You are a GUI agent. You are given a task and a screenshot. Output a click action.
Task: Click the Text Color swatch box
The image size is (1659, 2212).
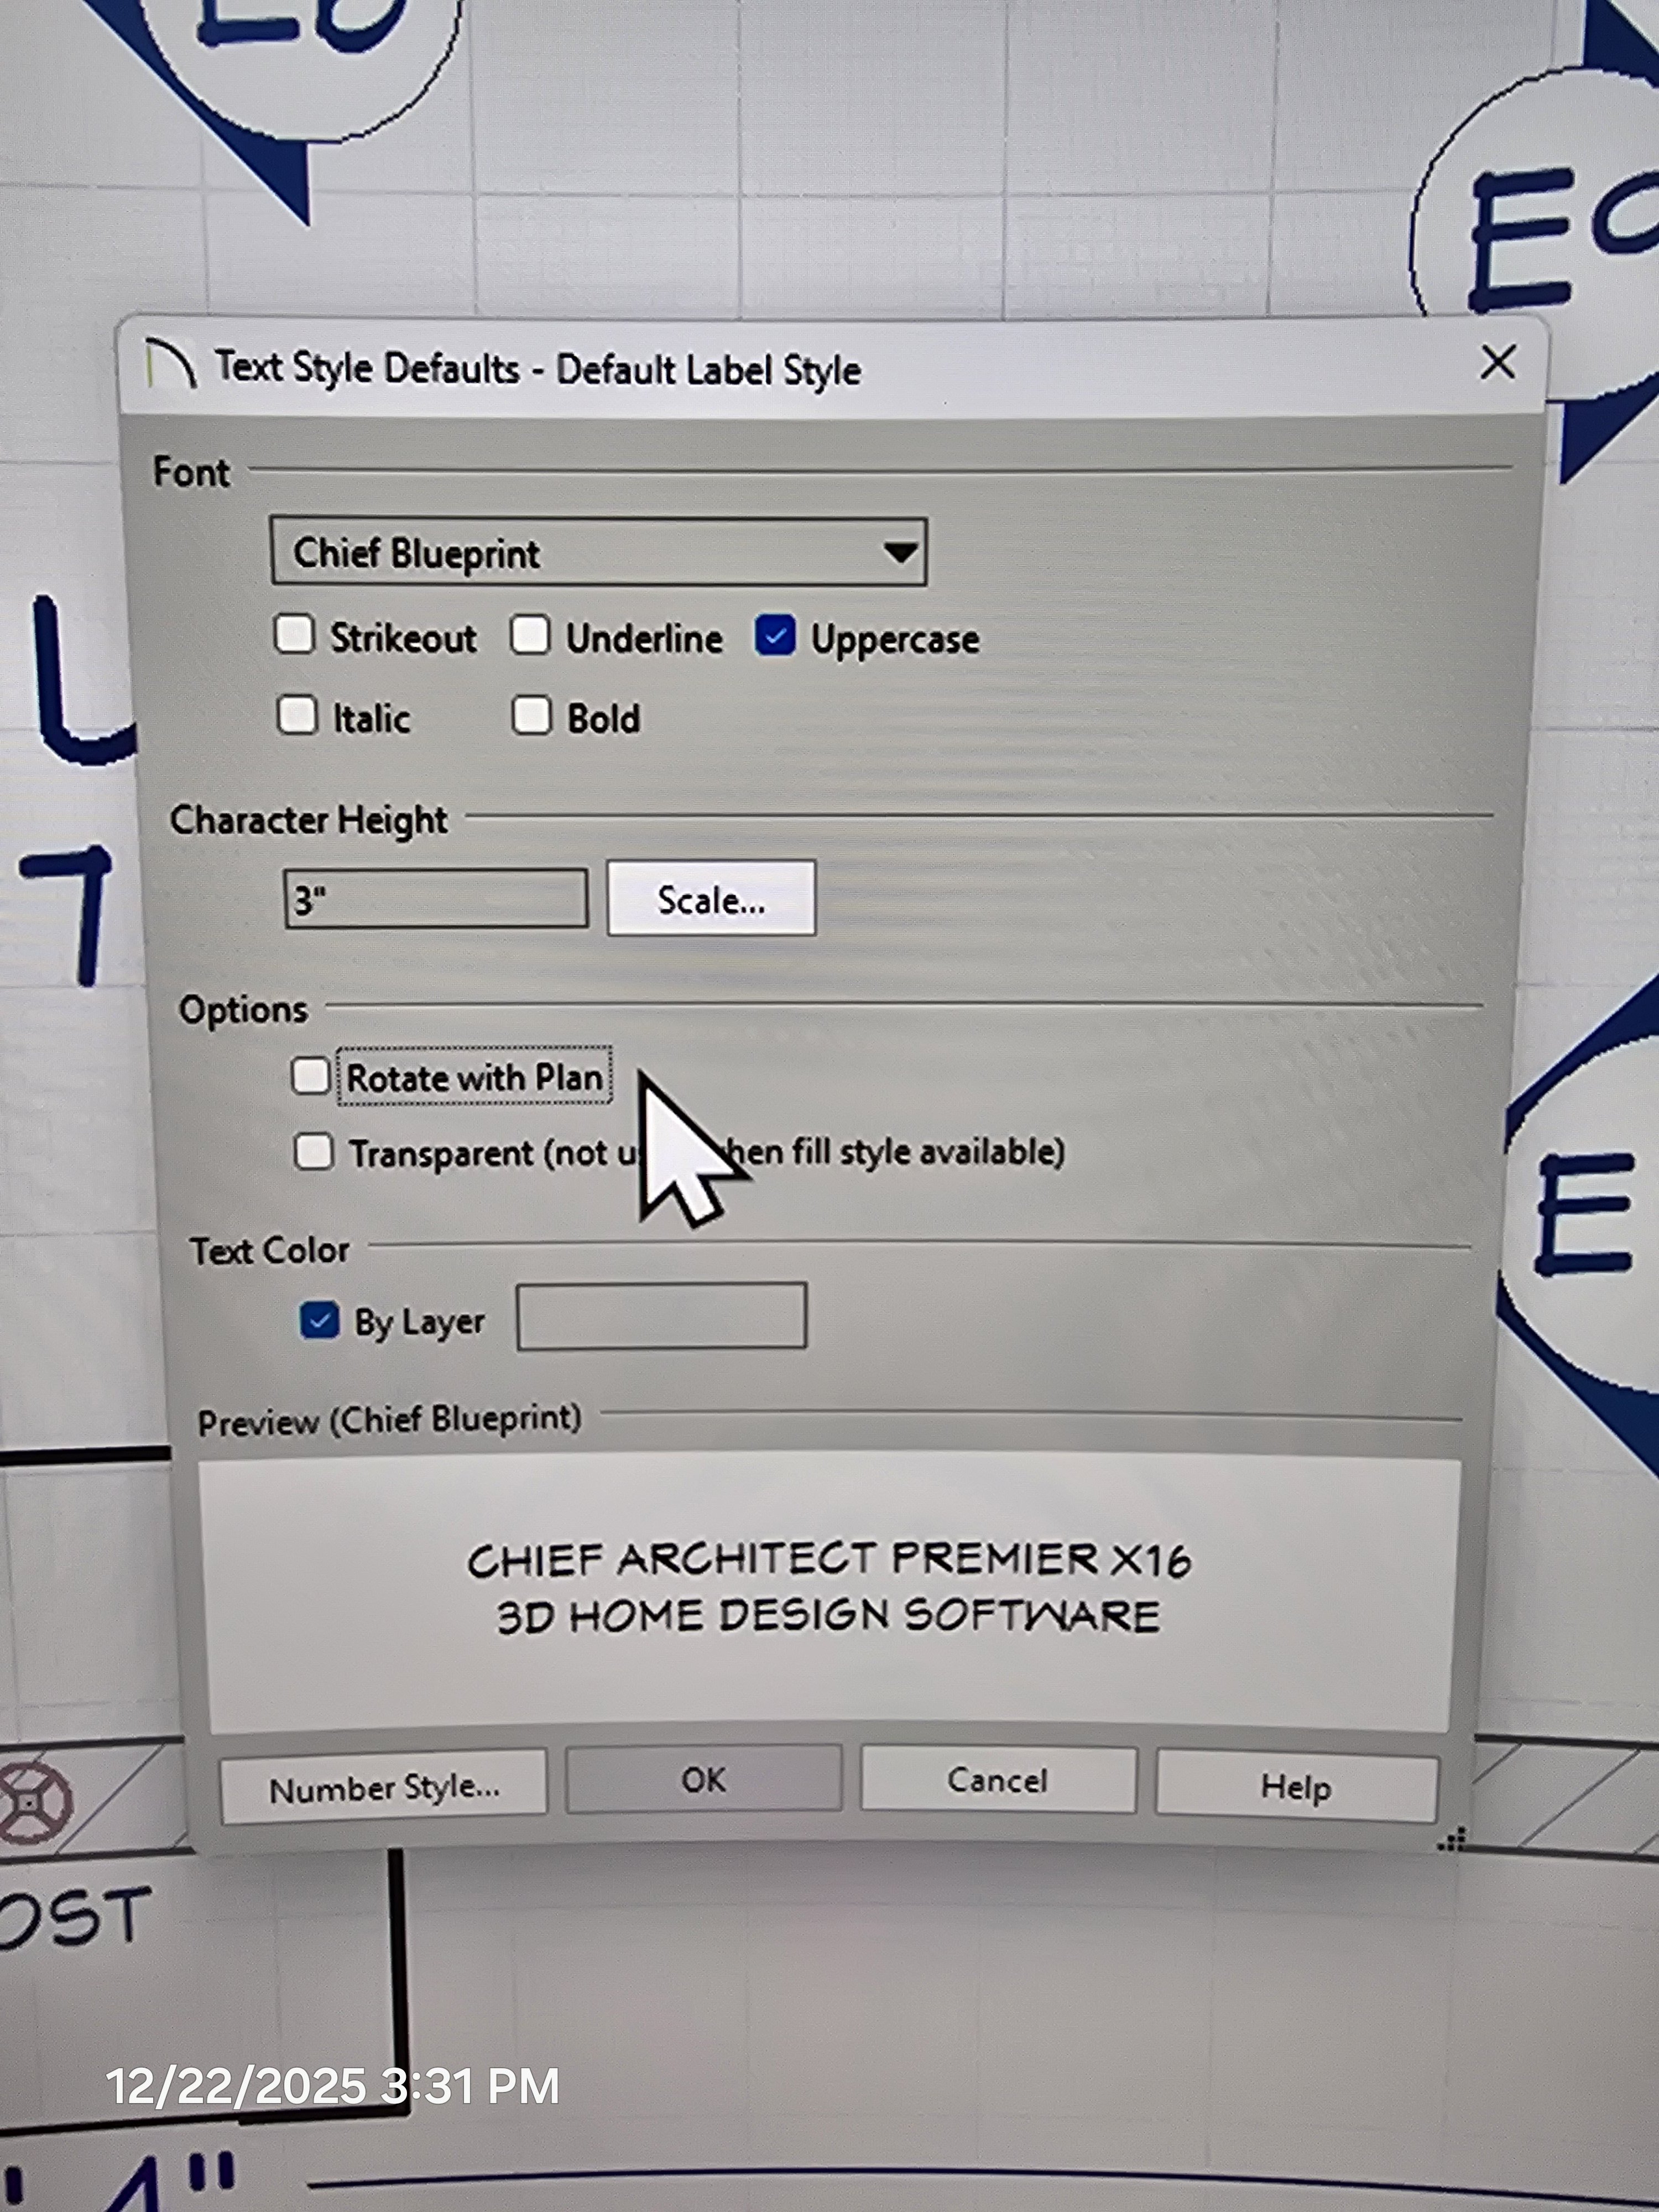pyautogui.click(x=661, y=1316)
